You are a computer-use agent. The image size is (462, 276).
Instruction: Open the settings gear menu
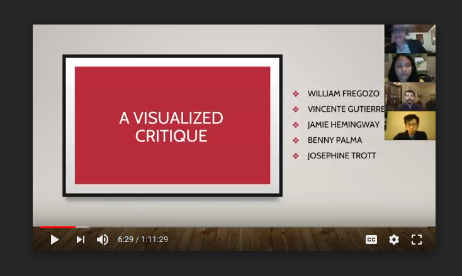[394, 240]
